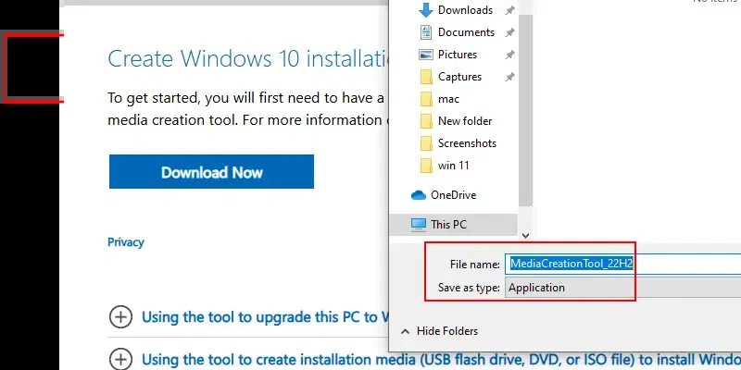Screen dimensions: 741x370
Task: Click the pin icon beside Pictures
Action: (509, 55)
